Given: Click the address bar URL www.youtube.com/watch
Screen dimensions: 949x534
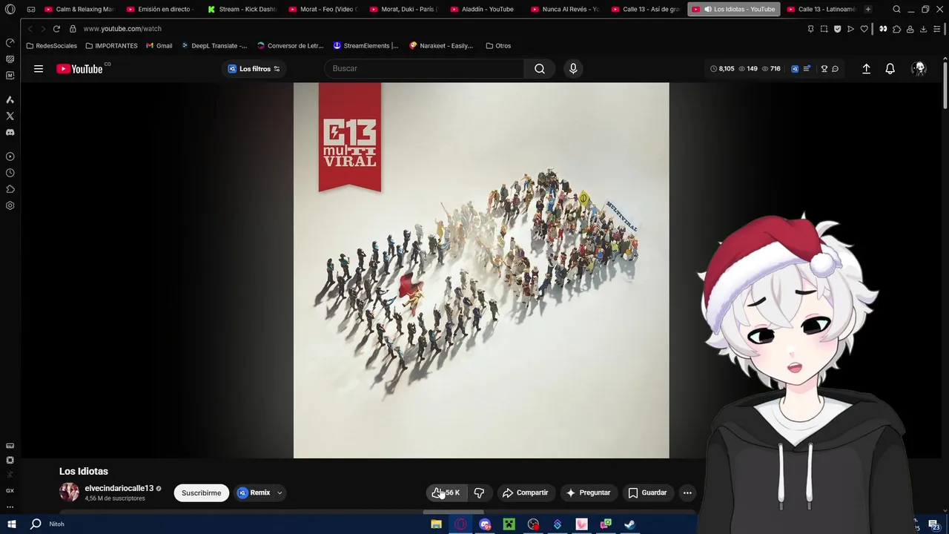Looking at the screenshot, I should coord(122,29).
